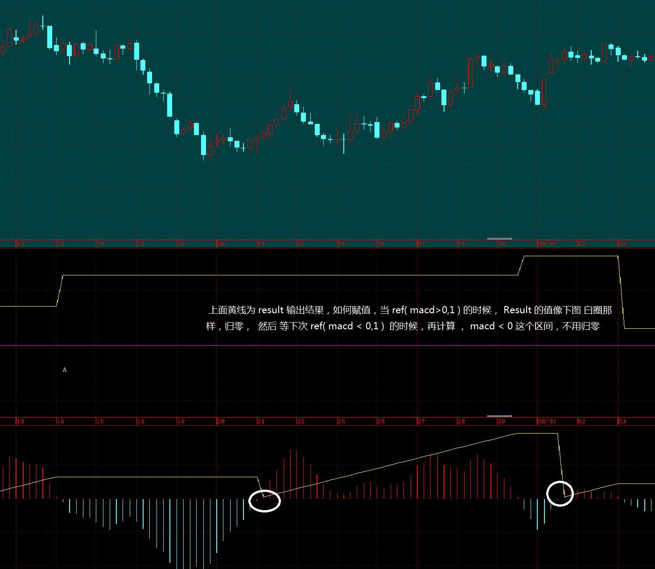The height and width of the screenshot is (569, 655).
Task: Click the letter A marker in the indicator pane
Action: [65, 370]
